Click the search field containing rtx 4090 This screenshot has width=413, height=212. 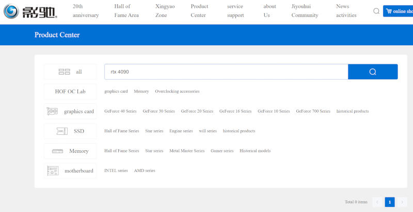click(x=226, y=72)
